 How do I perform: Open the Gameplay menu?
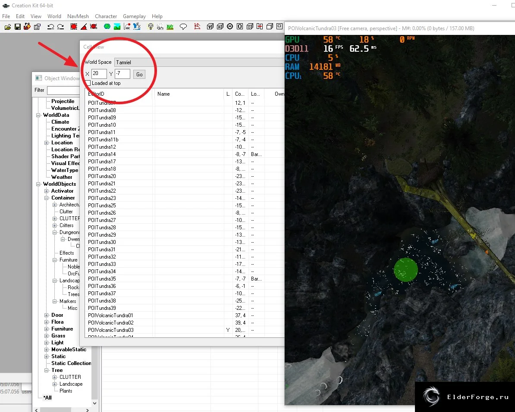click(134, 16)
